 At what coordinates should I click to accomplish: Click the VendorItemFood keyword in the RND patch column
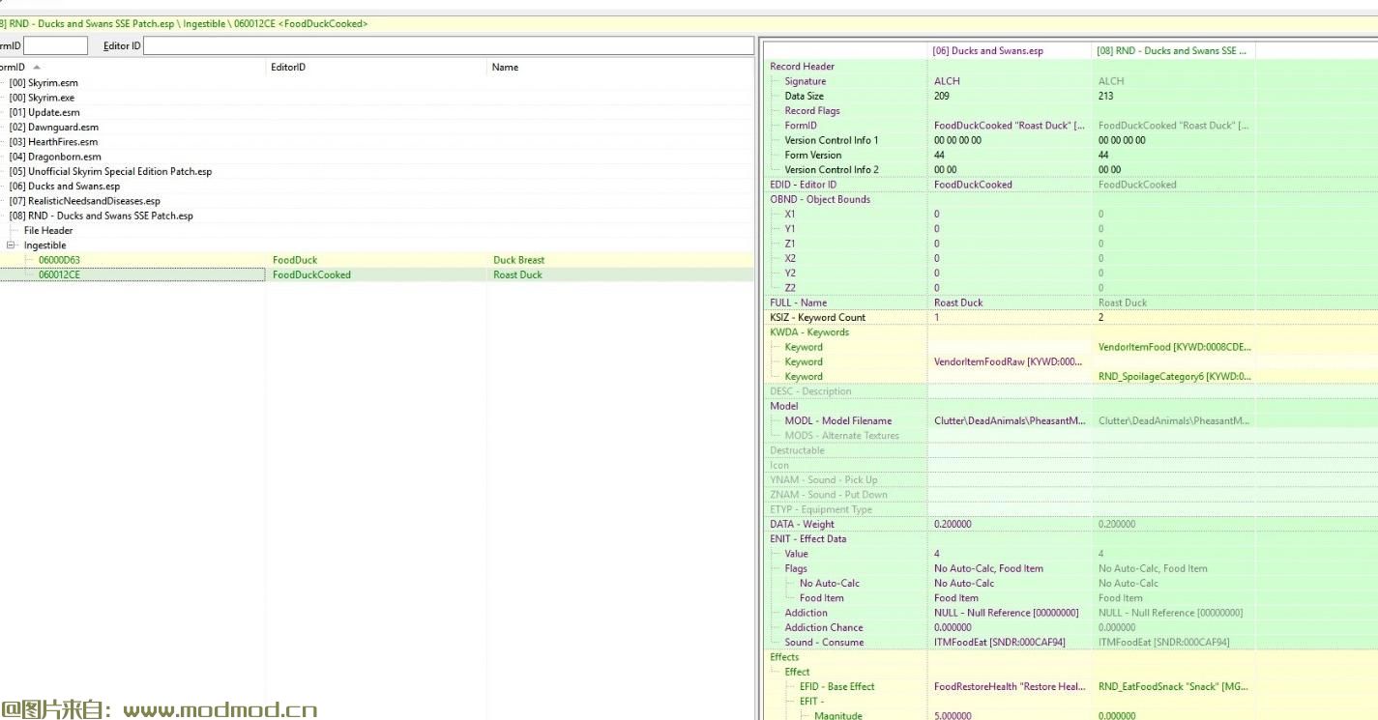1174,347
